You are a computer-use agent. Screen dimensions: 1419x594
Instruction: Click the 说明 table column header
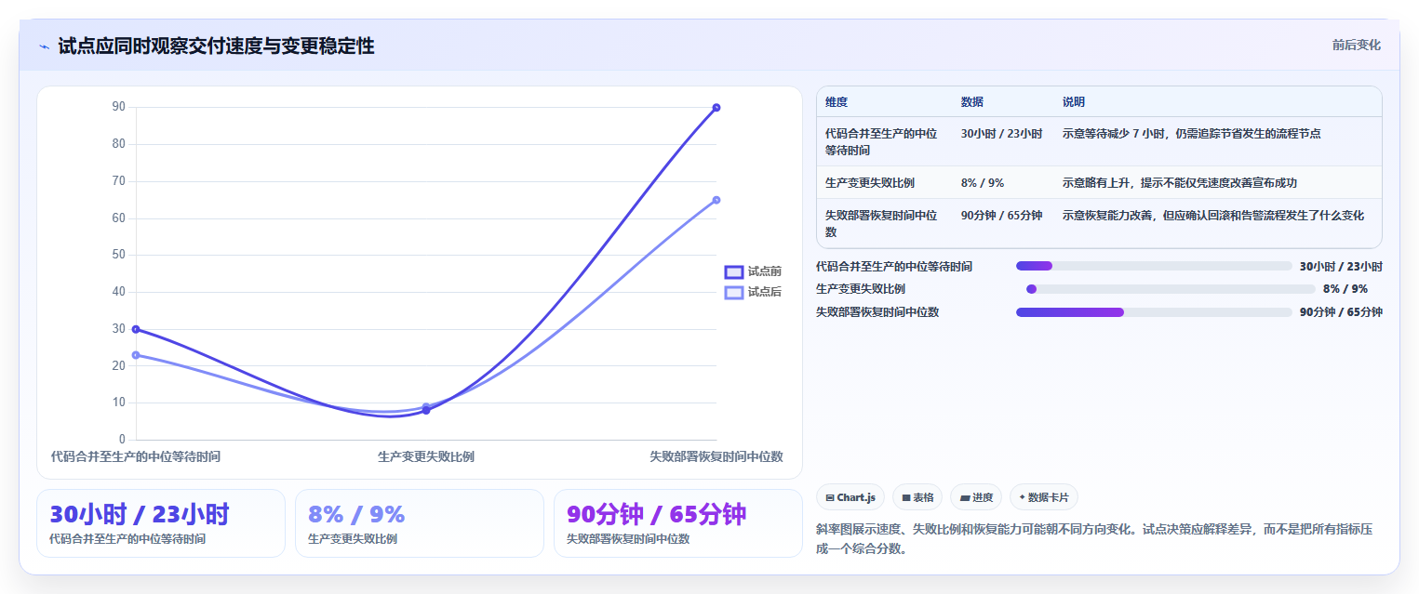coord(1074,102)
